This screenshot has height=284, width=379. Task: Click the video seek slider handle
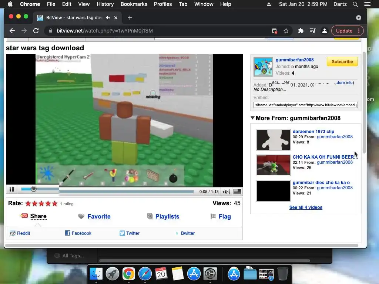tap(34, 189)
